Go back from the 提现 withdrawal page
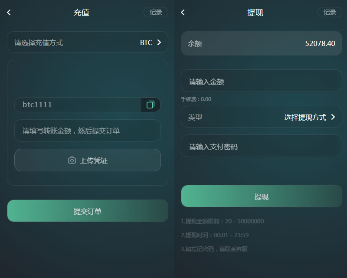The image size is (347, 278). pos(183,13)
